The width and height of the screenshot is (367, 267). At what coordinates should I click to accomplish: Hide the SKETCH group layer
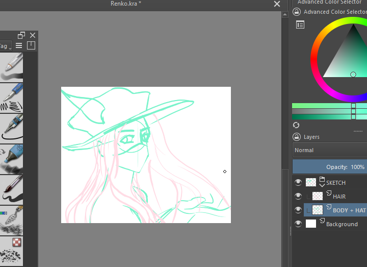click(298, 182)
